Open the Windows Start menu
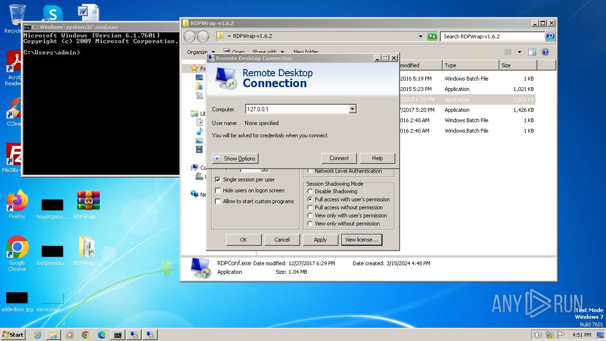This screenshot has width=606, height=341. click(13, 335)
